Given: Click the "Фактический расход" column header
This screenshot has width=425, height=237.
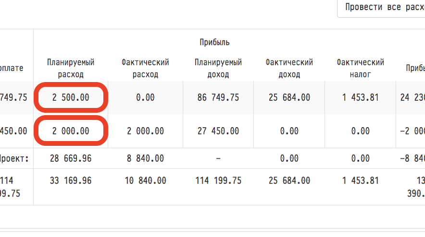Looking at the screenshot, I should [x=145, y=68].
